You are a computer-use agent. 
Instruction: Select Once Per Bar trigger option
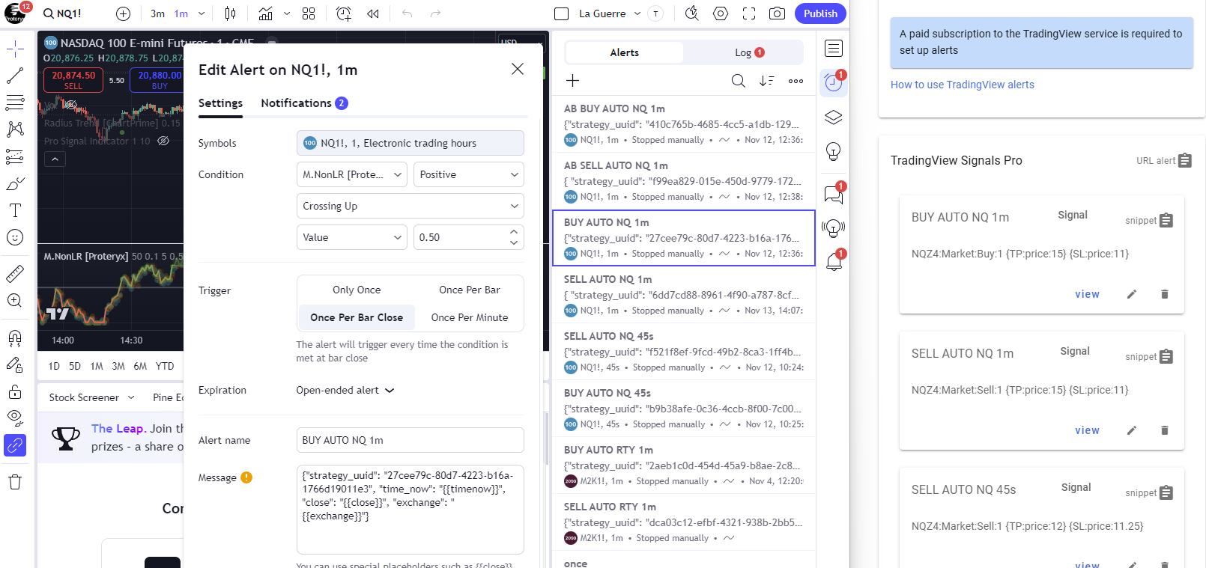coord(470,290)
